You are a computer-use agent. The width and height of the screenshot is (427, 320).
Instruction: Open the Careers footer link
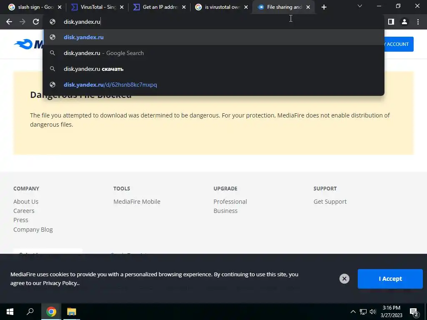[24, 211]
